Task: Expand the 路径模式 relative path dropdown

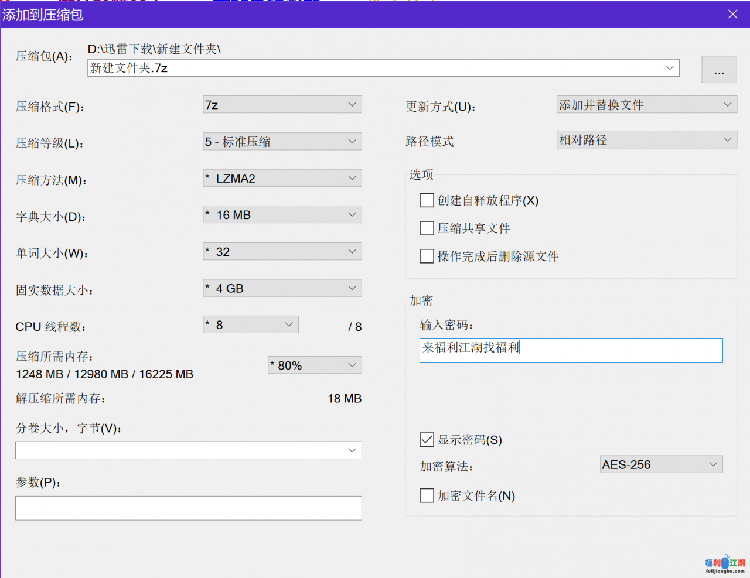Action: (646, 140)
